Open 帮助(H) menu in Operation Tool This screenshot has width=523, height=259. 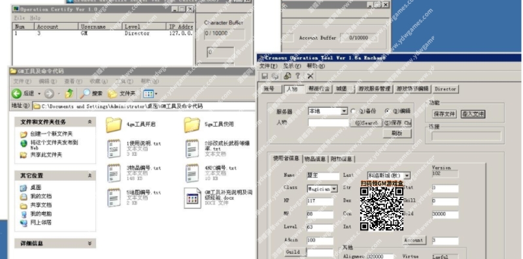(x=316, y=66)
